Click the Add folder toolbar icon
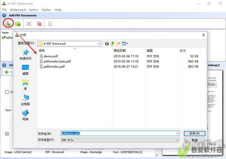 (18, 24)
